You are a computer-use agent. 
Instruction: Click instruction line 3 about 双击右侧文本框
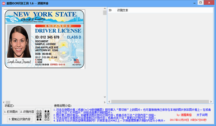(x=105, y=118)
